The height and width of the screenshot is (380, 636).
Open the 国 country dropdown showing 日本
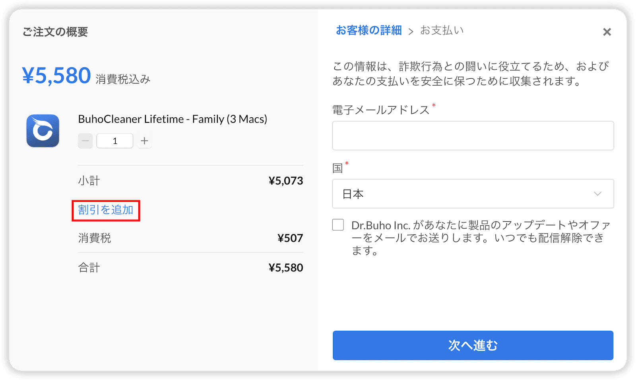(473, 194)
